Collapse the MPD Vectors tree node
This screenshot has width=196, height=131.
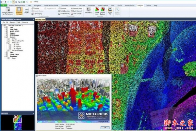(7, 43)
